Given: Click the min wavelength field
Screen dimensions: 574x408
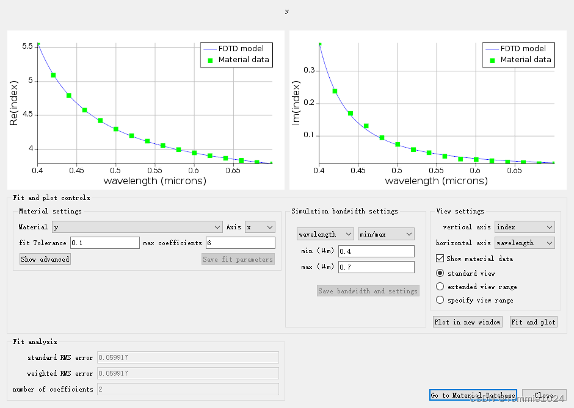Looking at the screenshot, I should pyautogui.click(x=376, y=251).
